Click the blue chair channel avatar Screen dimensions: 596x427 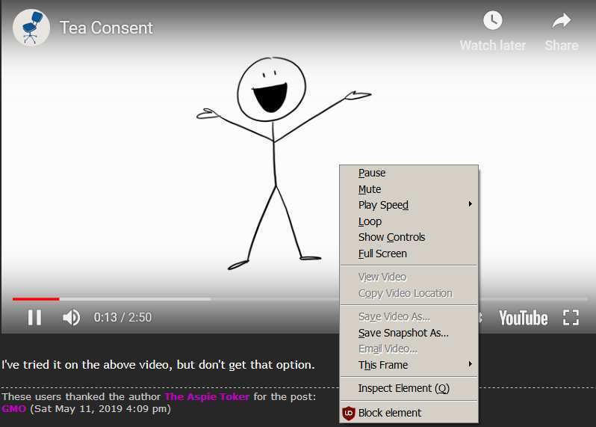click(31, 28)
